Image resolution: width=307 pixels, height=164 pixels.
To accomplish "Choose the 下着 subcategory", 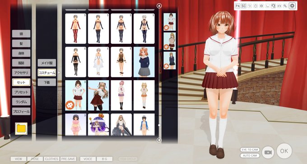I will coord(47,82).
